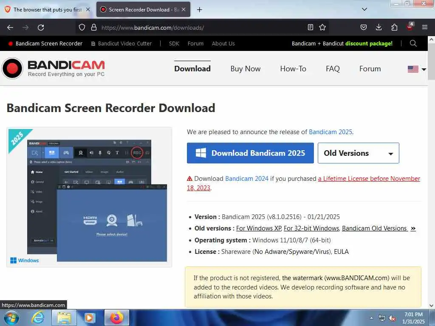Bookmark this page with the star icon
435x326 pixels.
(322, 27)
